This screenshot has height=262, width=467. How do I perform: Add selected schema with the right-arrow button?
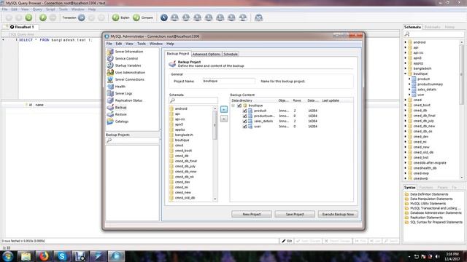[224, 110]
